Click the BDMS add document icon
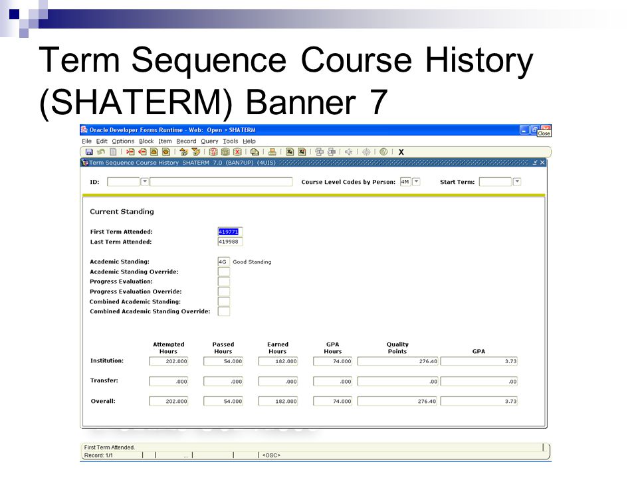This screenshot has height=478, width=638. (332, 152)
